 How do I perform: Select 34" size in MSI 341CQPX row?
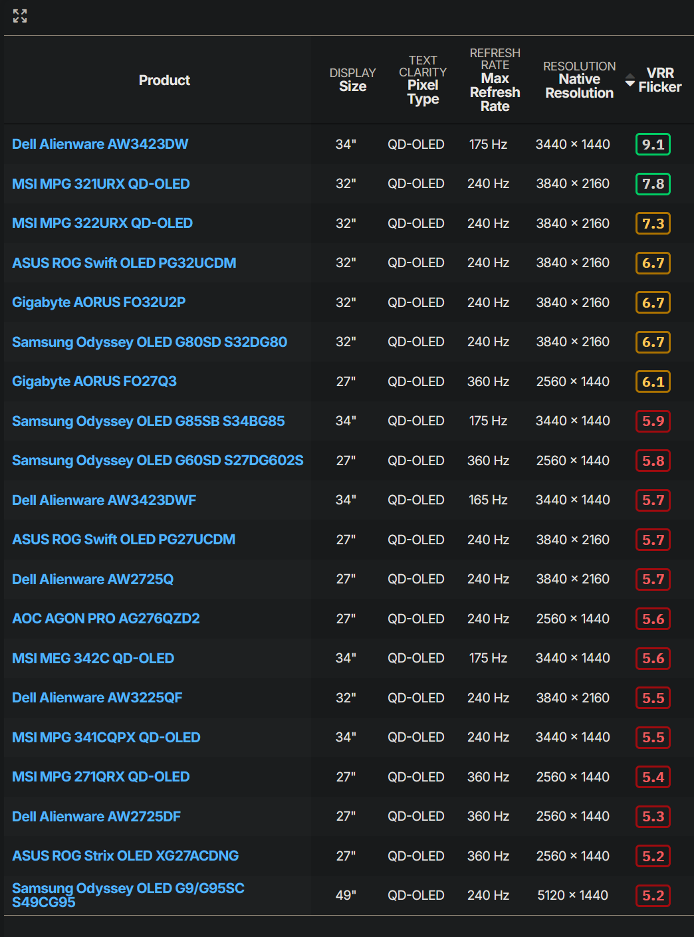pyautogui.click(x=346, y=738)
